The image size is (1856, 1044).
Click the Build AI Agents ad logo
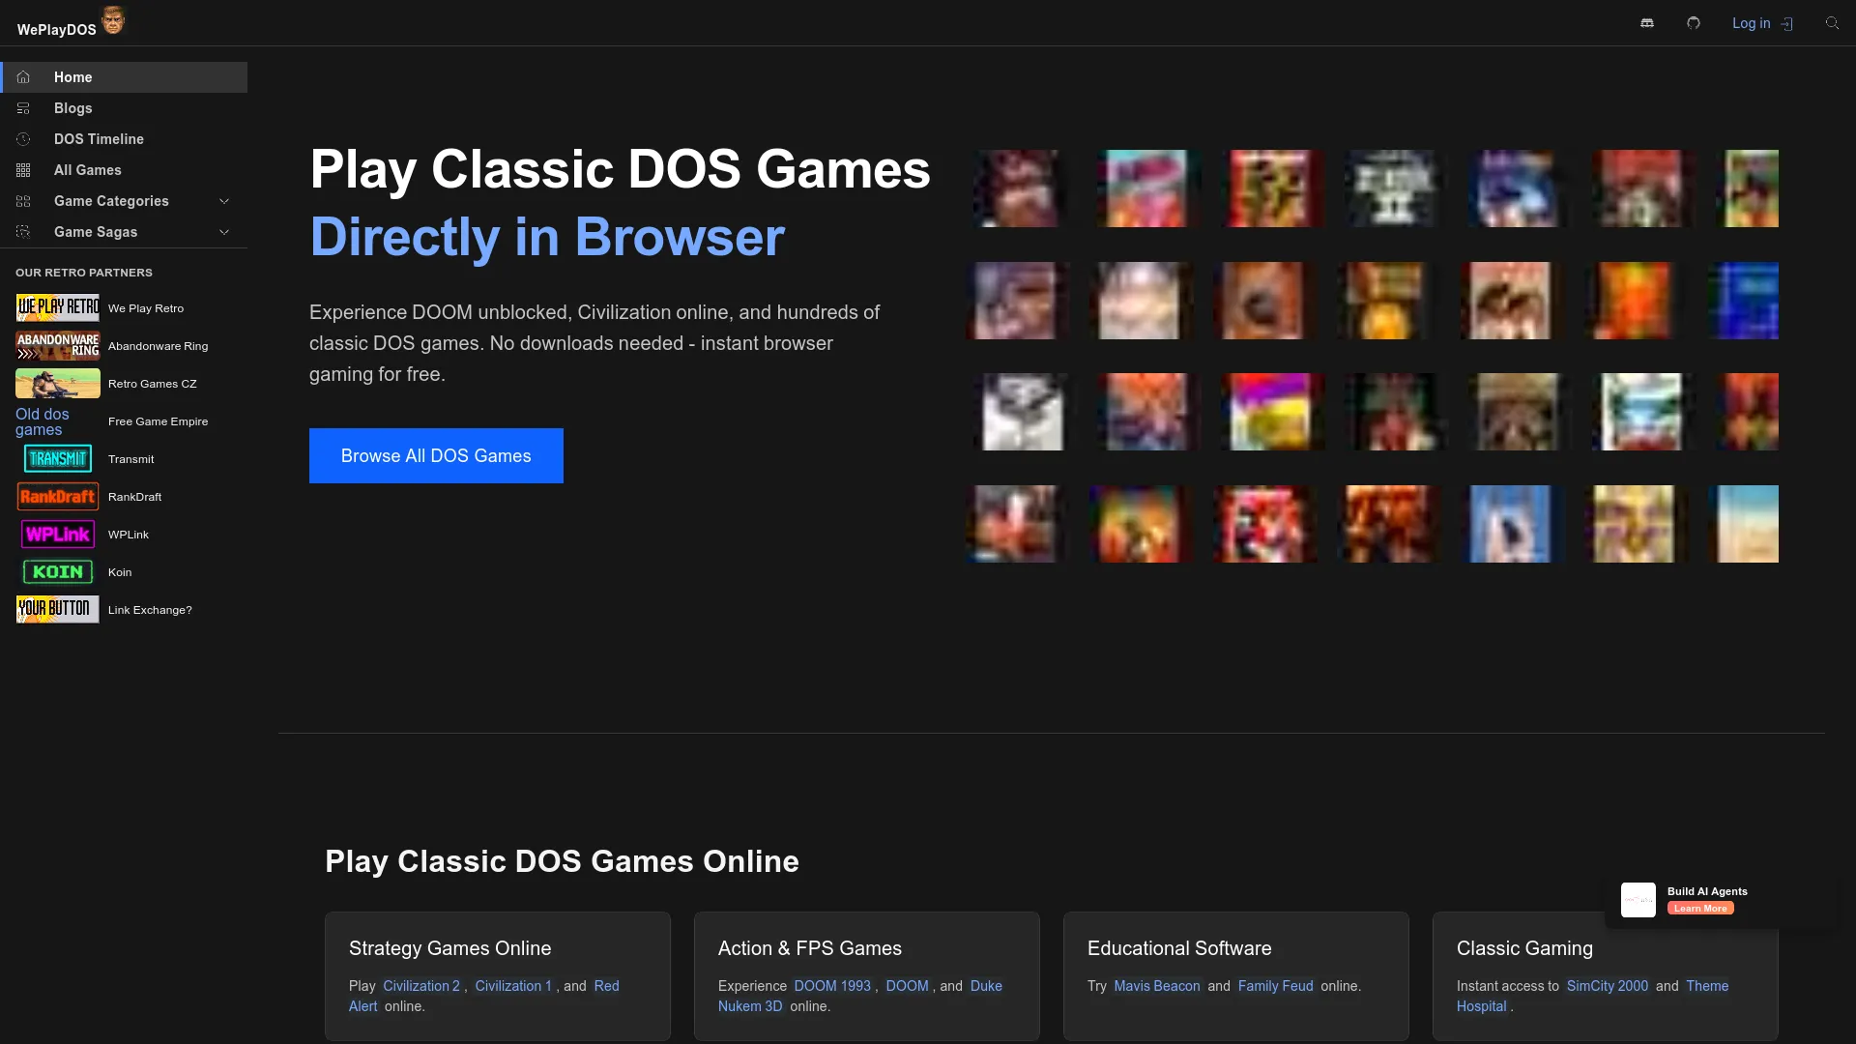click(1638, 900)
